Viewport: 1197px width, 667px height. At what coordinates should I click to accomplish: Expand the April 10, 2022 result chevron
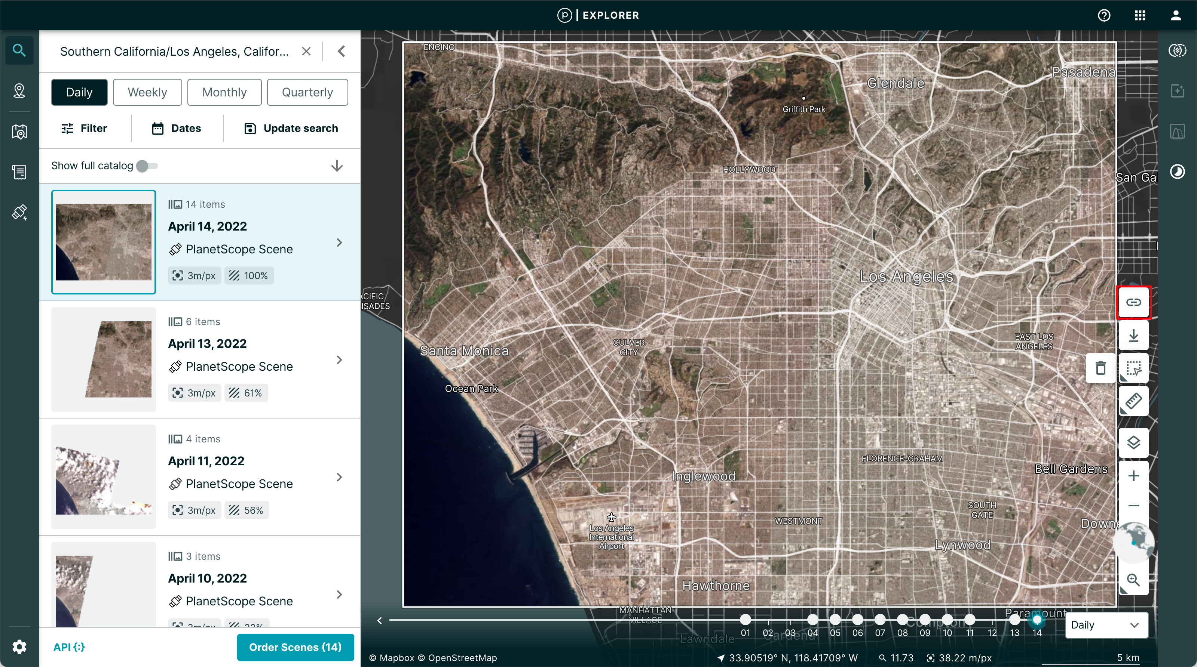[339, 595]
